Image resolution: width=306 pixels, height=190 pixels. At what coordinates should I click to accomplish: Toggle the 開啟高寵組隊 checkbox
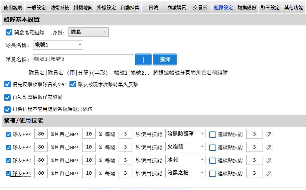click(x=9, y=32)
